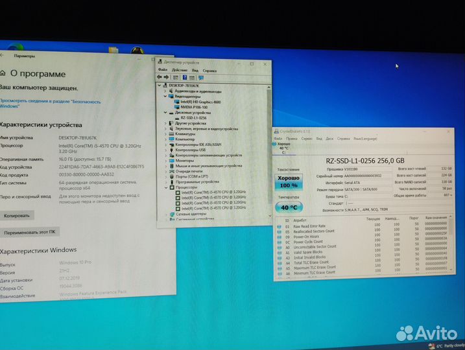Open the Сервис menu in CrystalDiskInfo
This screenshot has height=350, width=465.
307,139
